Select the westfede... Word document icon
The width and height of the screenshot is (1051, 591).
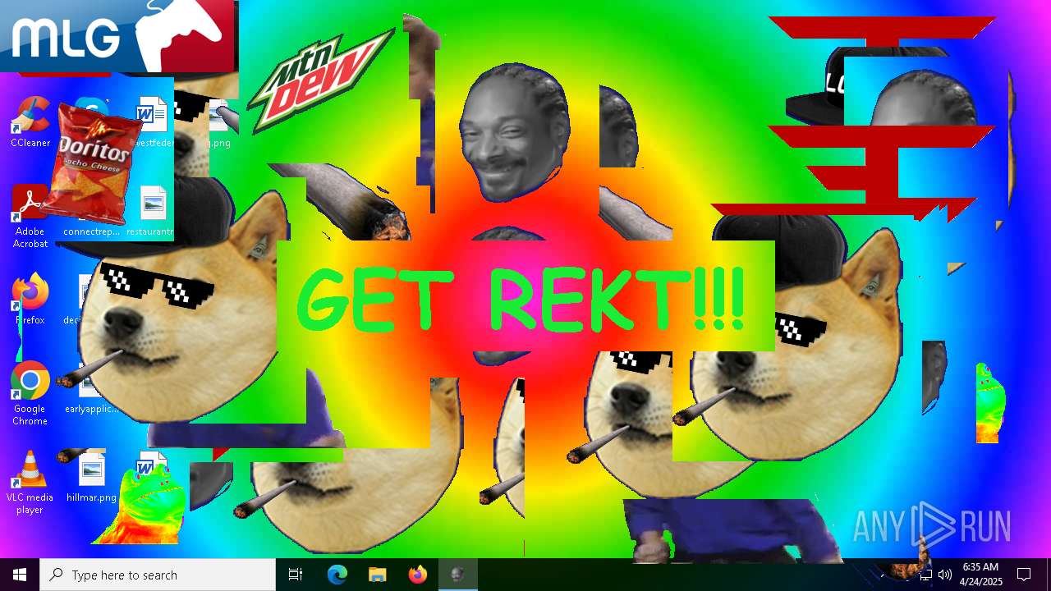[x=153, y=115]
